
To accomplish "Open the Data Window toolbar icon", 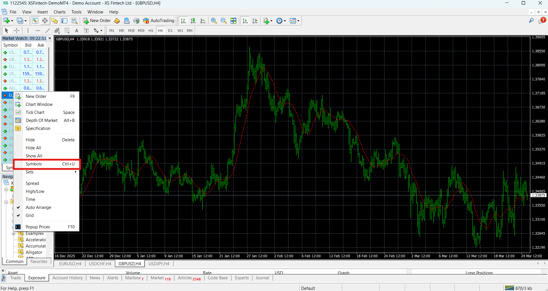I will coord(45,21).
